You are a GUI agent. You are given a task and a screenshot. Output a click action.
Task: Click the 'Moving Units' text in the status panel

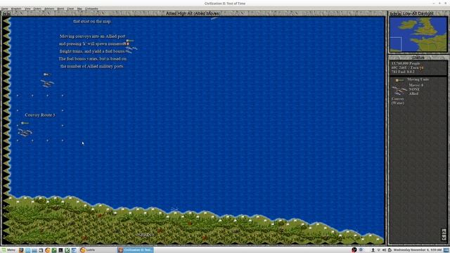418,79
